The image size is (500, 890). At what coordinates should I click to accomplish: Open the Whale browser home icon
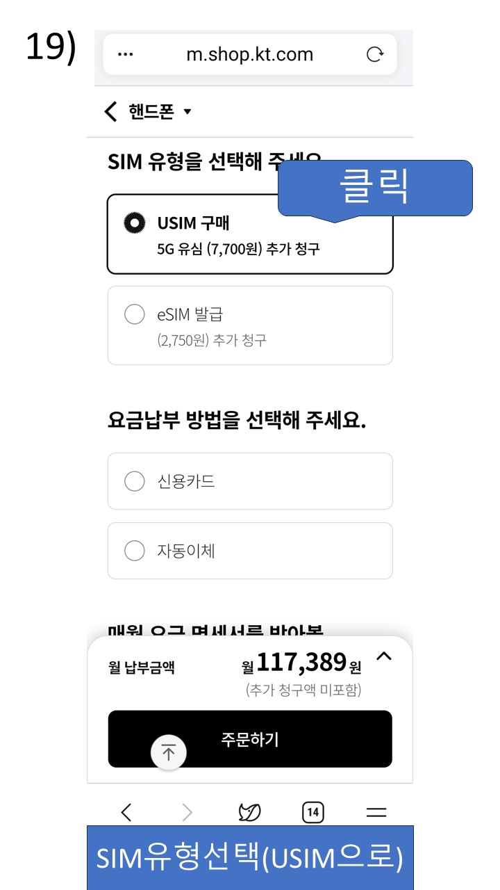tap(249, 811)
